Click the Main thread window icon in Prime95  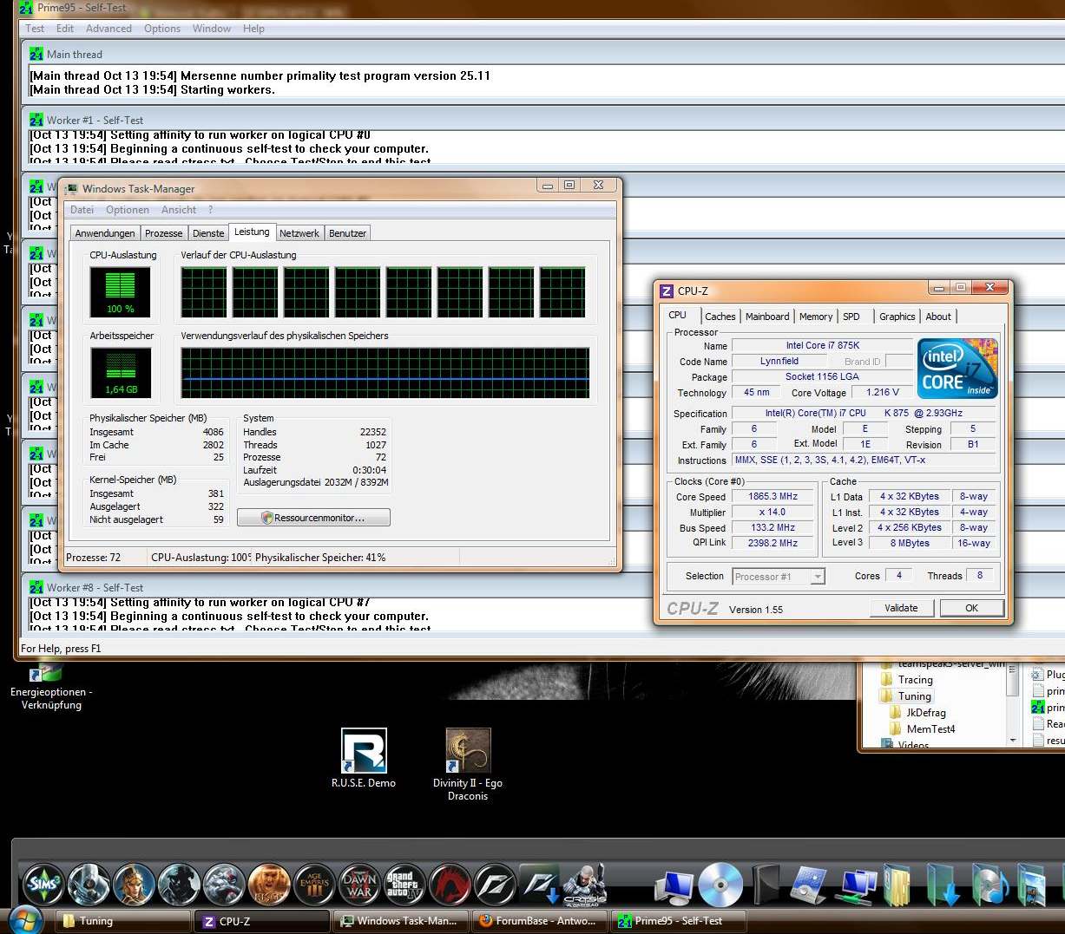pyautogui.click(x=36, y=54)
